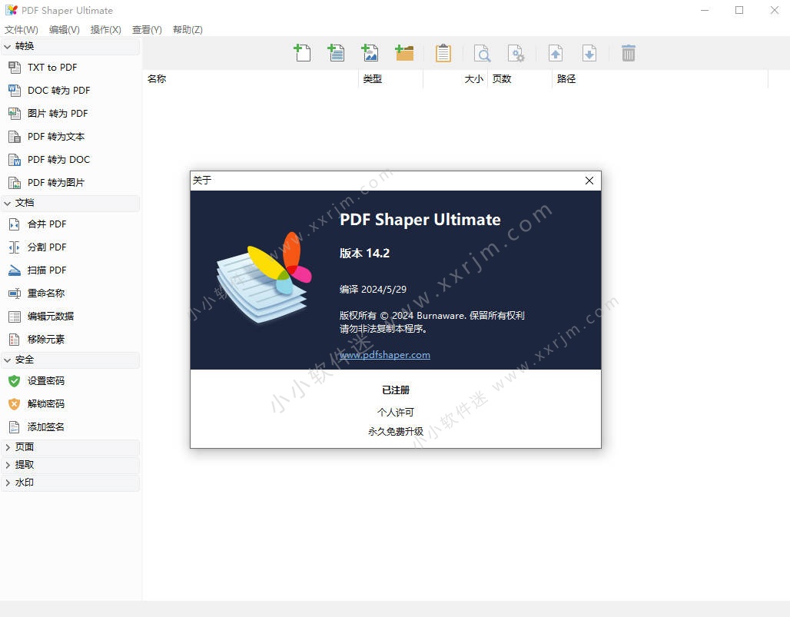This screenshot has width=790, height=617.
Task: Click the orange shield 解锁密码 icon
Action: (15, 403)
